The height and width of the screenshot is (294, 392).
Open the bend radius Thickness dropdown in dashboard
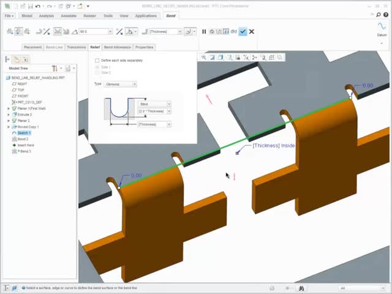[x=179, y=31]
